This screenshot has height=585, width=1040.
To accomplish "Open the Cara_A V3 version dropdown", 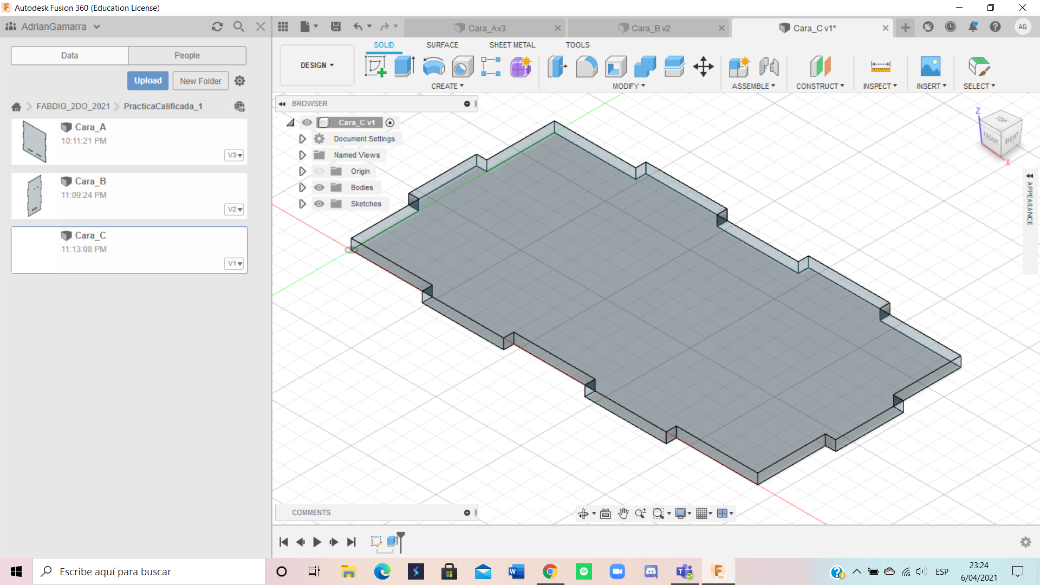I will 234,155.
